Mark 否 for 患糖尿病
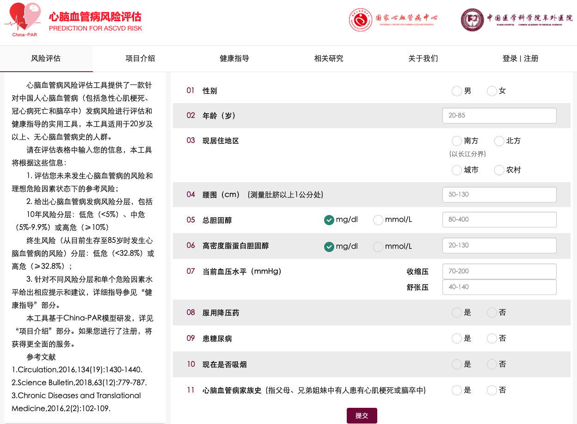The height and width of the screenshot is (424, 577). 492,339
